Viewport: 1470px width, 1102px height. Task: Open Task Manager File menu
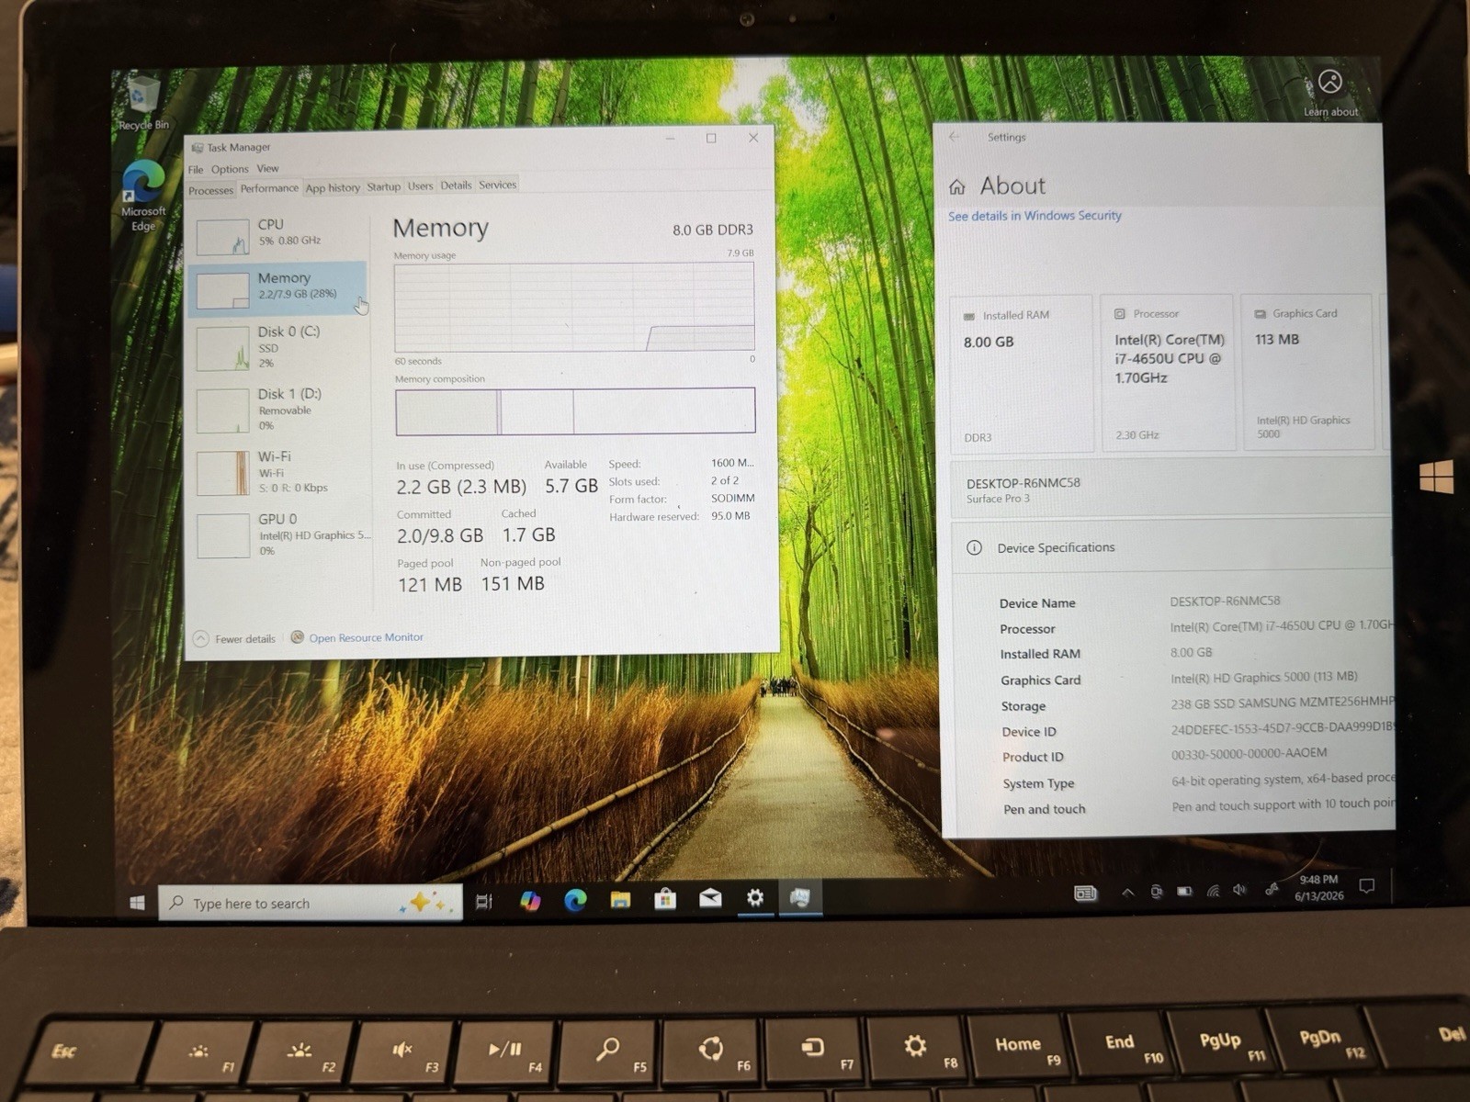196,170
